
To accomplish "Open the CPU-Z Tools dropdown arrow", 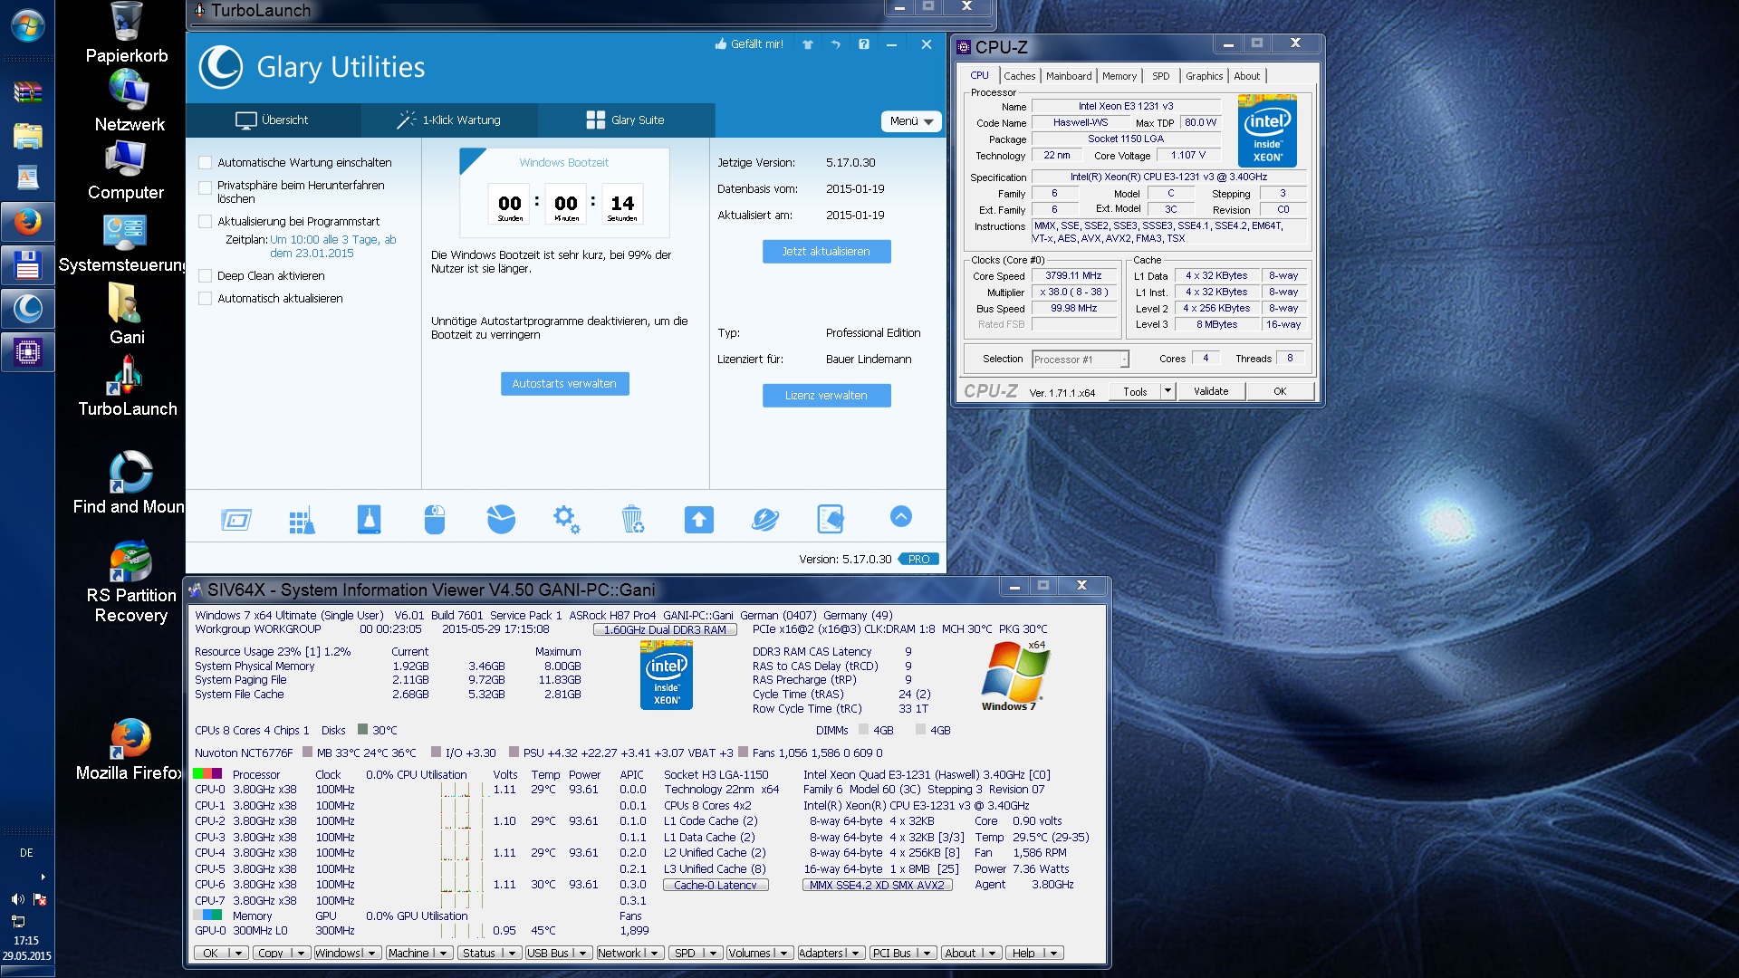I will coord(1167,391).
